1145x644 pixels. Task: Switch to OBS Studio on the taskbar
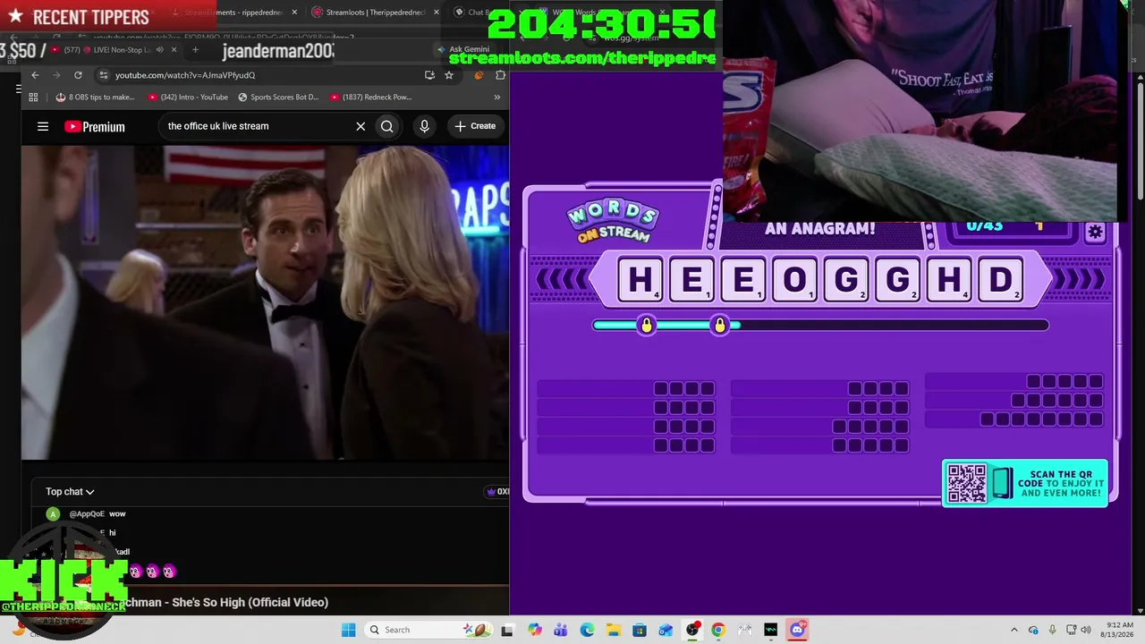[692, 630]
